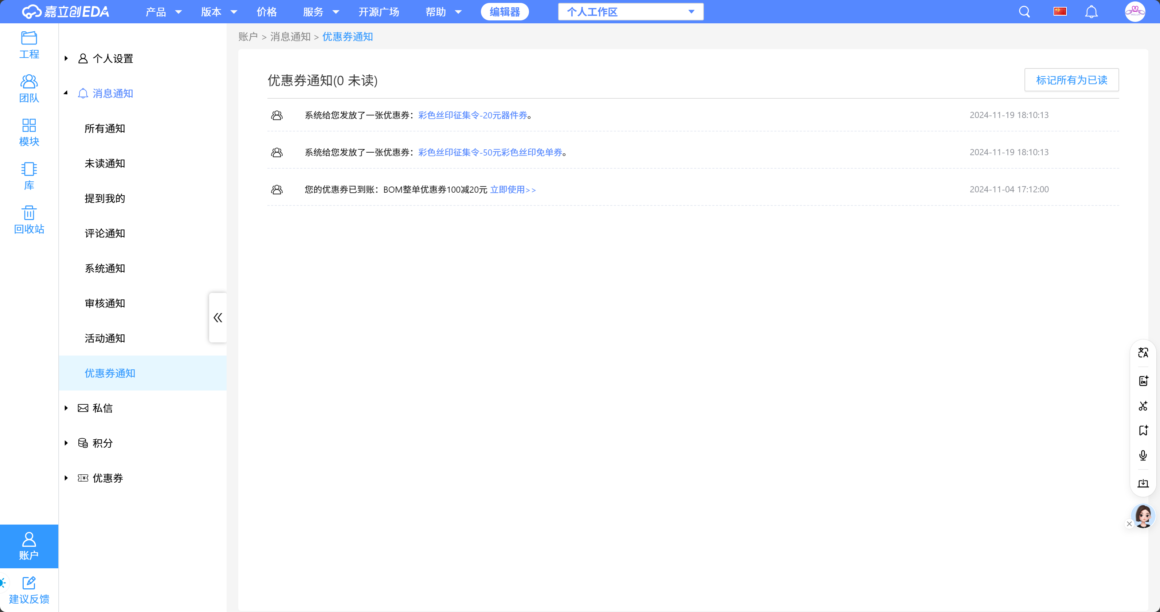This screenshot has width=1160, height=612.
Task: Open the 个人工作区 workspace dropdown
Action: pos(630,12)
